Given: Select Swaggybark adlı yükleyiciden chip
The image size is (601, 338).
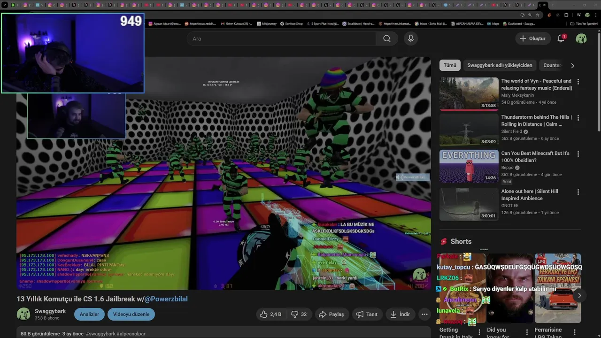Looking at the screenshot, I should (500, 65).
